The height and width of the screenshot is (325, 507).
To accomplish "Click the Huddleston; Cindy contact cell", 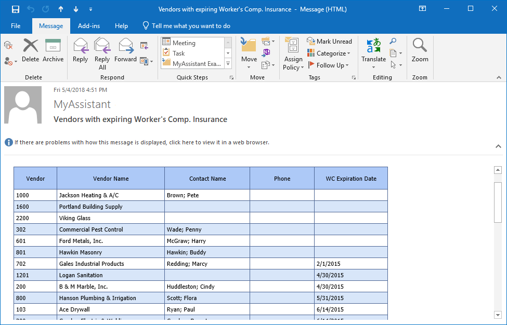I will (207, 287).
